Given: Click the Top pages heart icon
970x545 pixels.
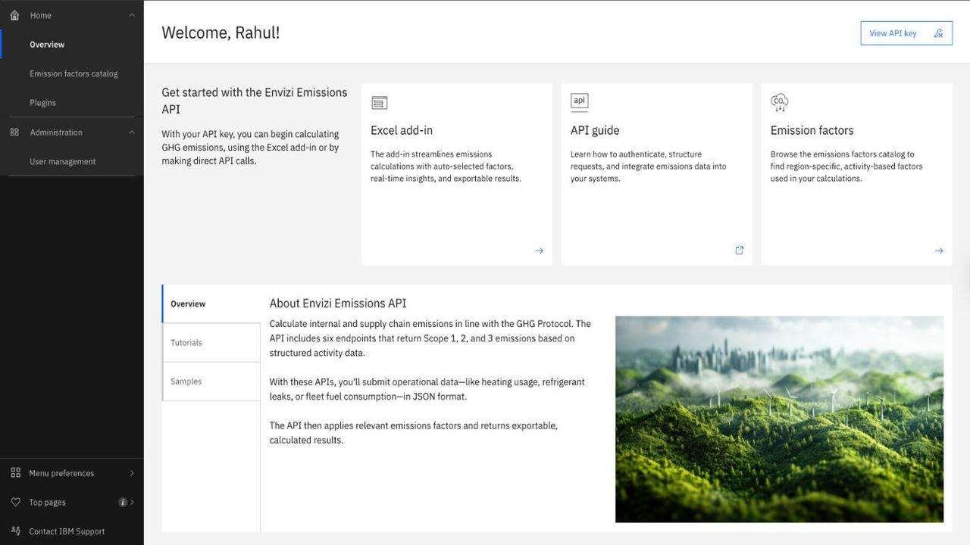Looking at the screenshot, I should click(x=15, y=503).
